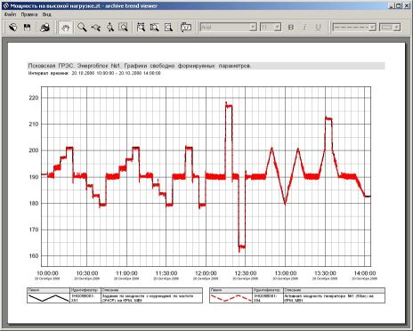This screenshot has width=413, height=331.
Task: Click the 10:30:00 time axis label
Action: [x=87, y=273]
